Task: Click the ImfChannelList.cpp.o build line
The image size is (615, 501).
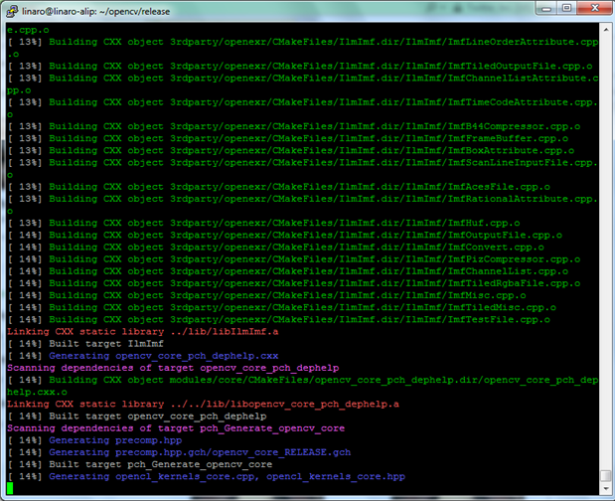Action: point(287,271)
